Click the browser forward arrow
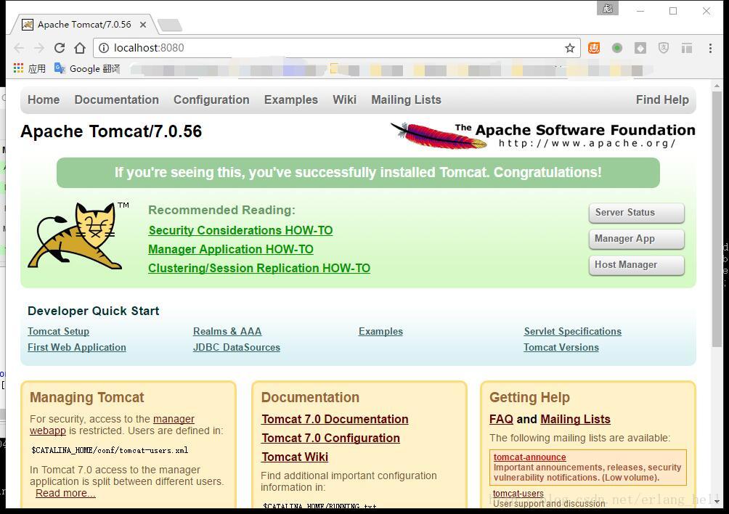729x514 pixels. coord(39,48)
